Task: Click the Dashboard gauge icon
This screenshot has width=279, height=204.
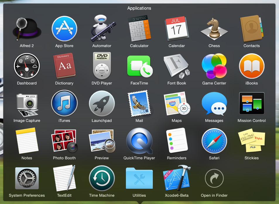Action: 27,66
